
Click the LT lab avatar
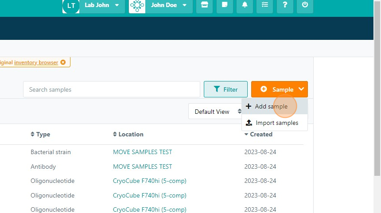pyautogui.click(x=71, y=5)
